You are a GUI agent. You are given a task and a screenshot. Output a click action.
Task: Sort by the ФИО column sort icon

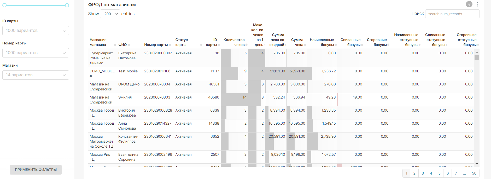point(129,45)
